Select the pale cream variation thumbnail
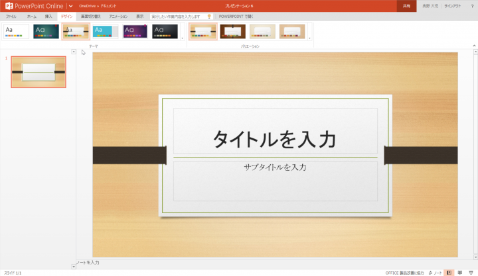This screenshot has width=478, height=276. point(262,32)
